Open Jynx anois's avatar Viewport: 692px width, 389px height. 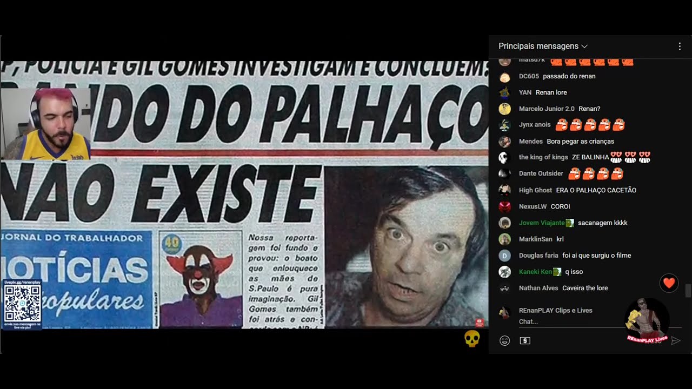504,125
